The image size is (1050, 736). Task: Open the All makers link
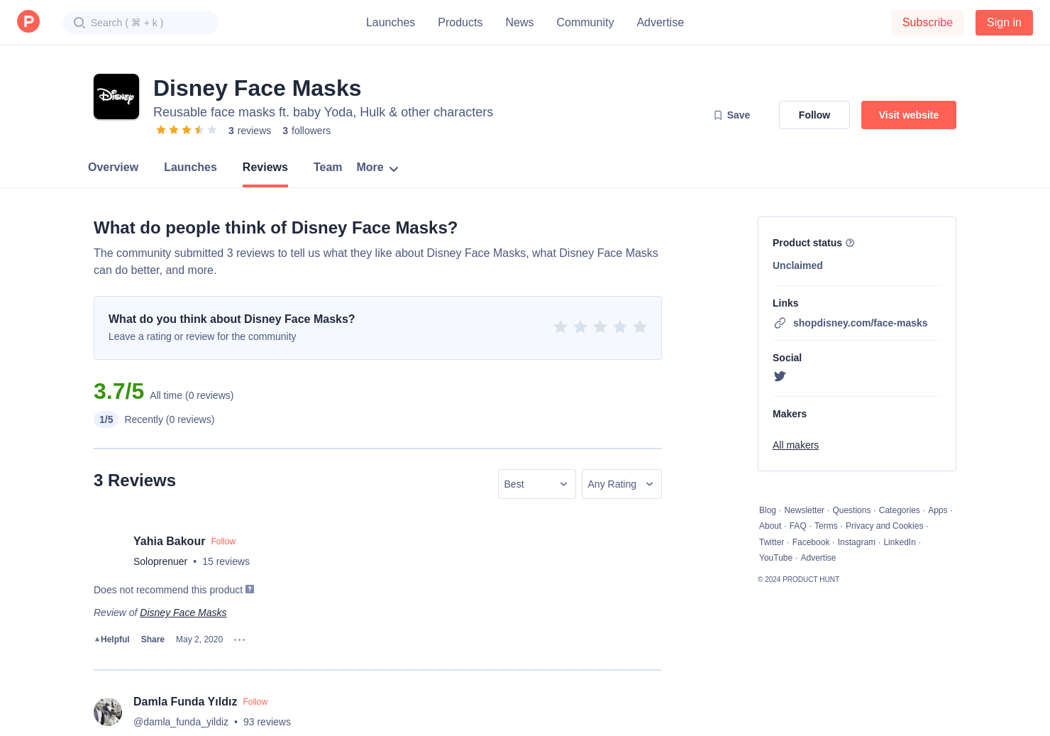point(795,445)
